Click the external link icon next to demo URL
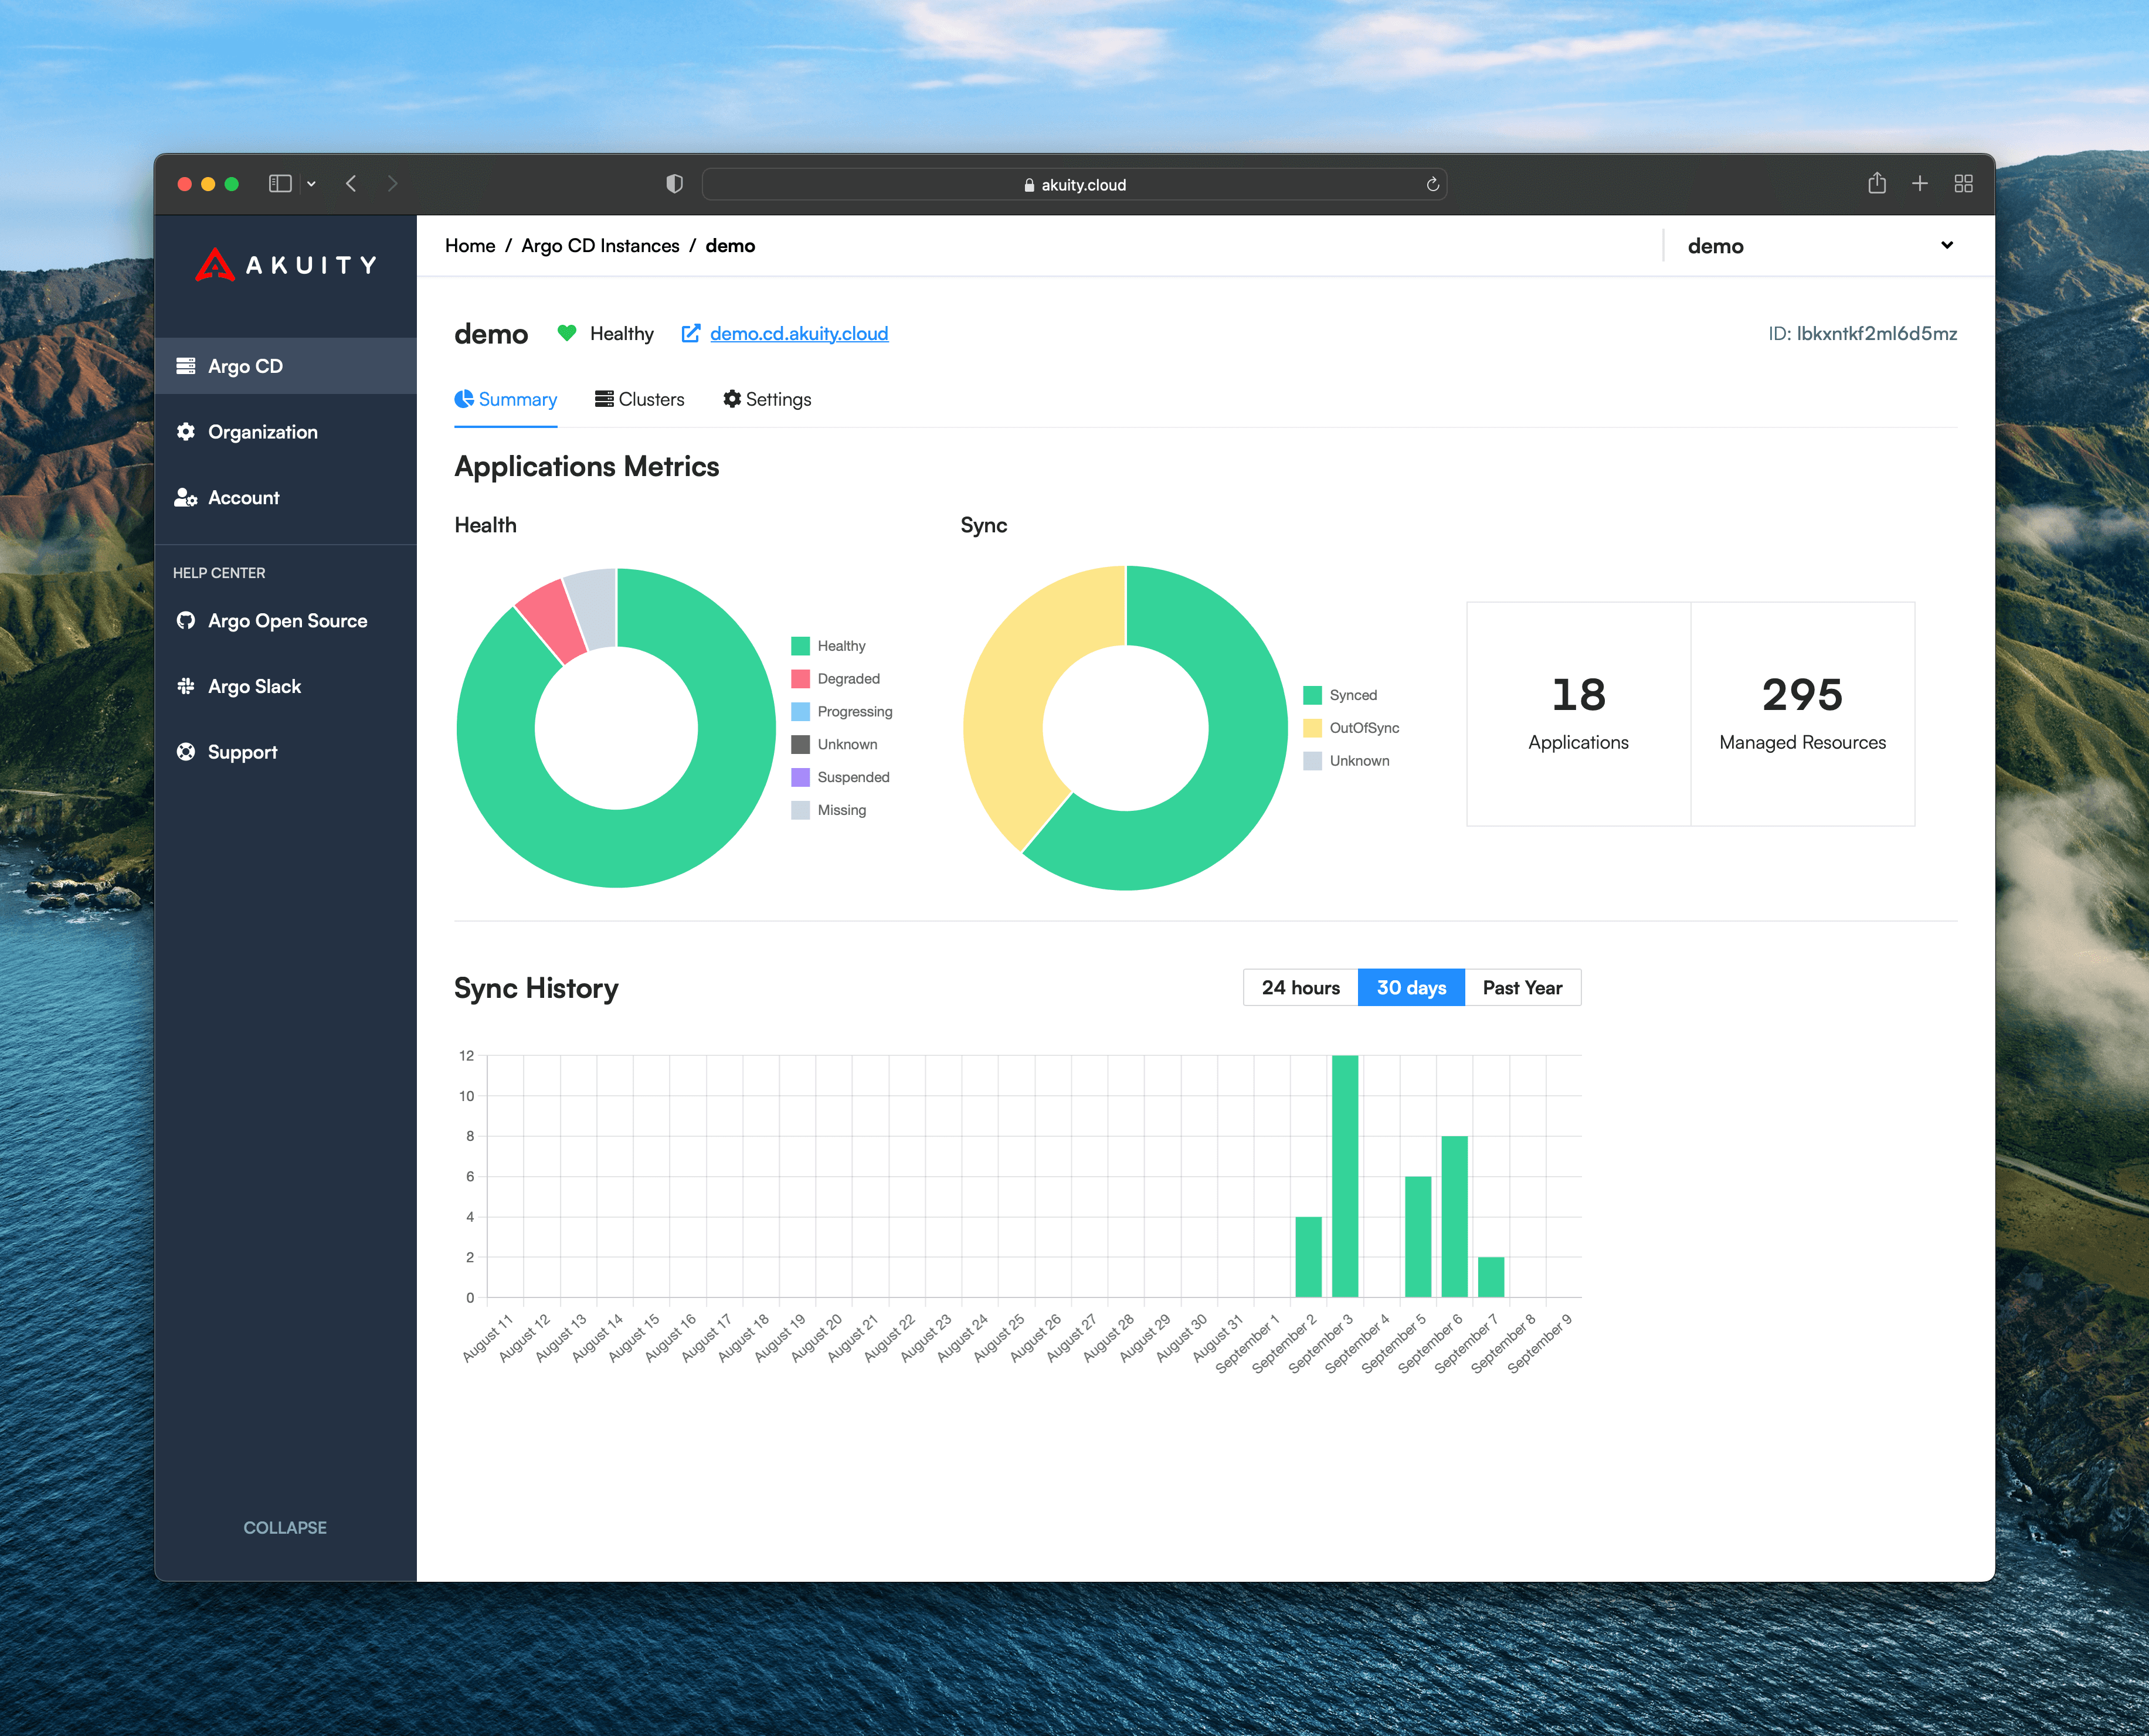This screenshot has height=1736, width=2149. tap(691, 334)
